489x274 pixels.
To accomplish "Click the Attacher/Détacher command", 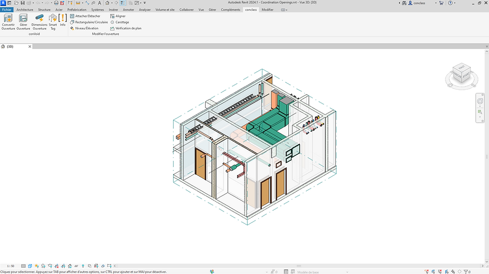I will (85, 16).
